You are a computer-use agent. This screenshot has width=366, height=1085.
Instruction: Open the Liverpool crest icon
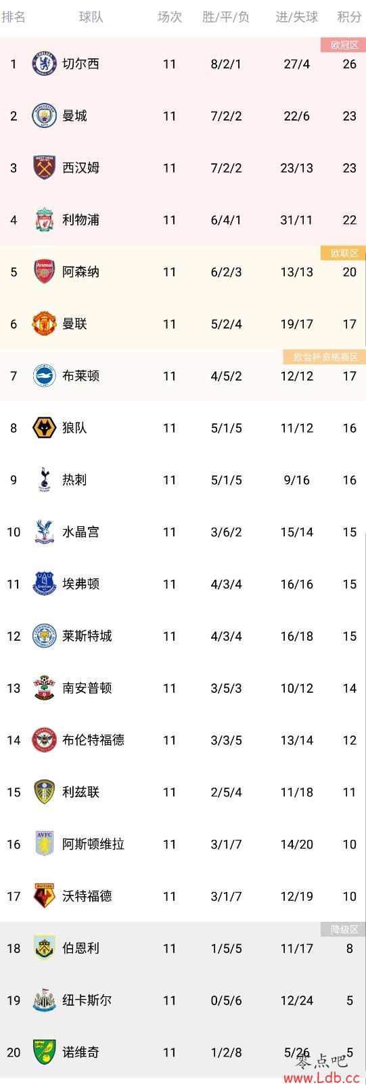click(x=44, y=219)
